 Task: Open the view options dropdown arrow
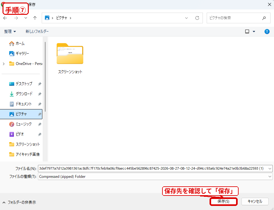254,32
